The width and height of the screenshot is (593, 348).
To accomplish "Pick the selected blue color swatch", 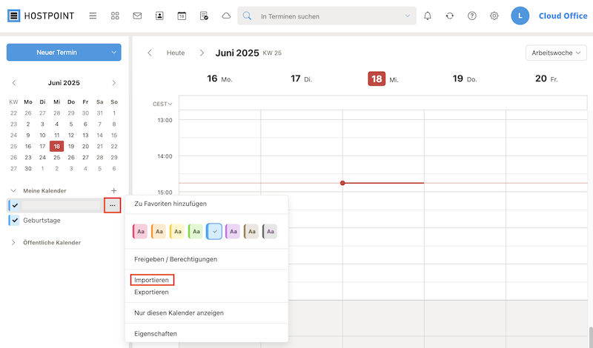I will [214, 231].
